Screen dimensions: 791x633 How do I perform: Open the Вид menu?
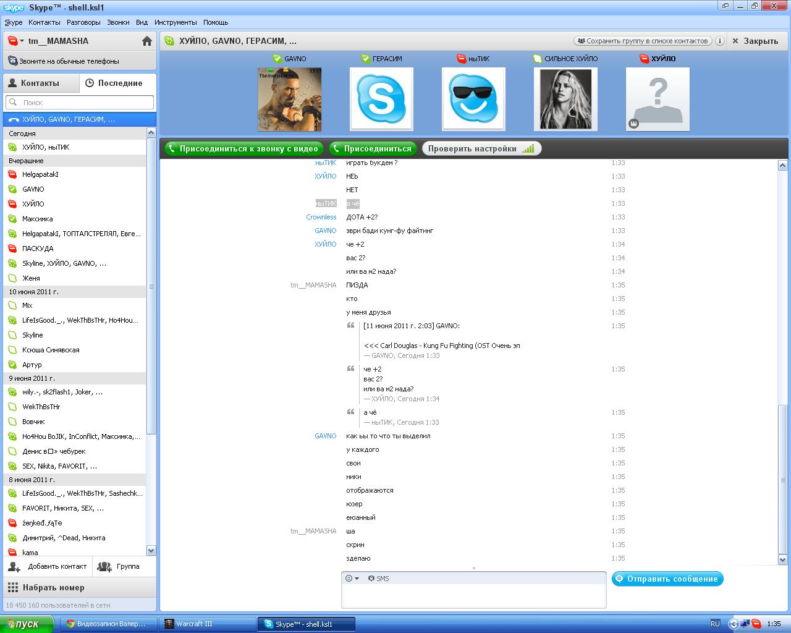142,22
